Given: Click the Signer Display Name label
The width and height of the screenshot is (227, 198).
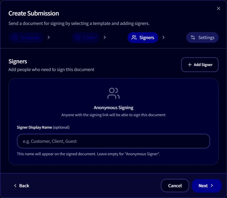Looking at the screenshot, I should [x=43, y=127].
